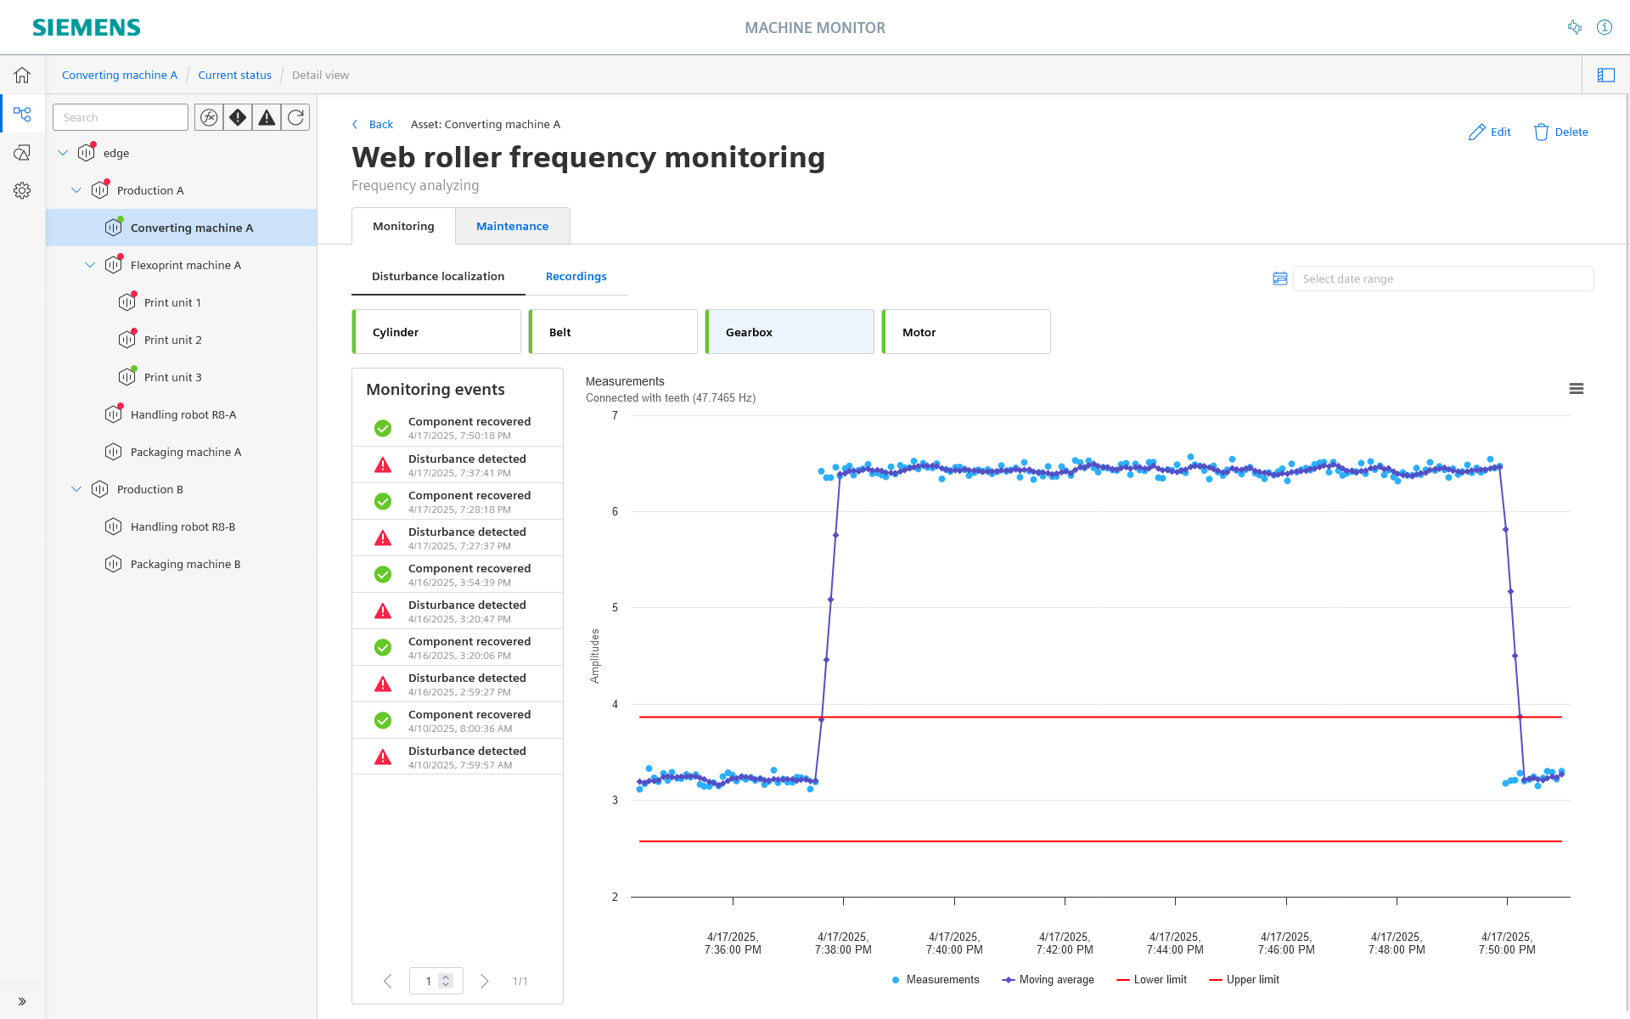Collapse the Production A tree node

76,190
